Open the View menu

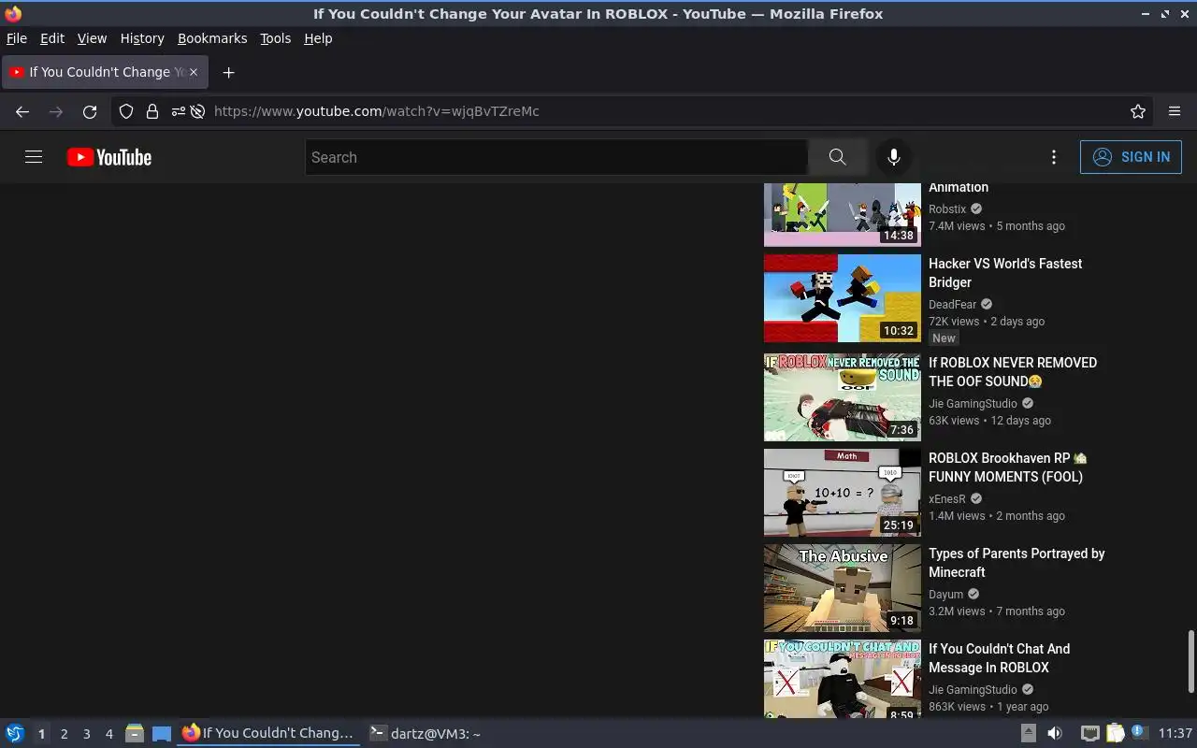(x=92, y=38)
